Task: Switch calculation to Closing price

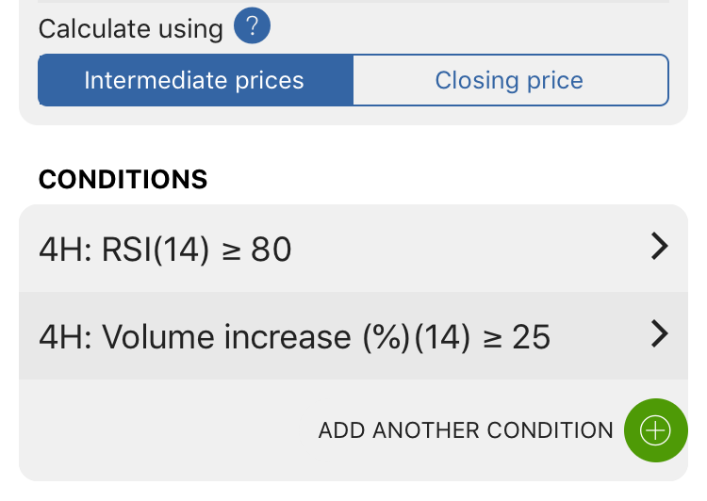Action: [510, 80]
